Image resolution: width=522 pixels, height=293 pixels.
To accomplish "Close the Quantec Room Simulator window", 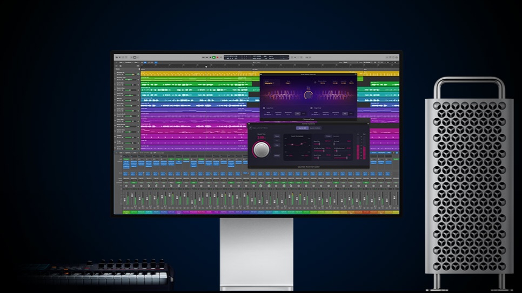I will (250, 124).
